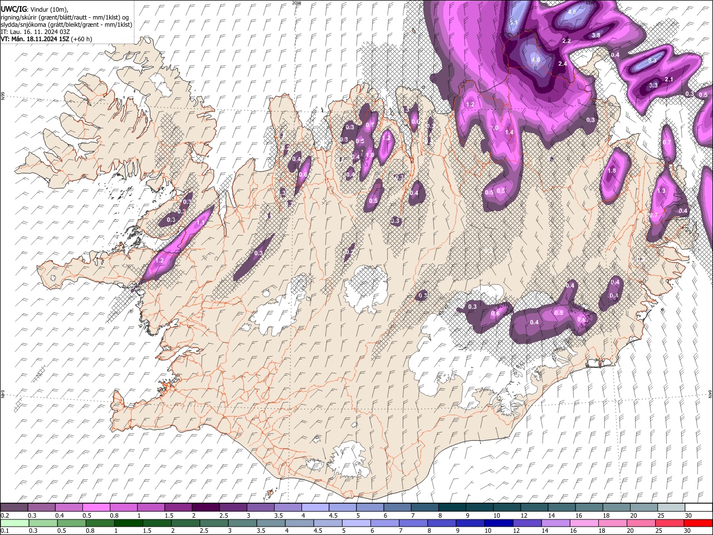This screenshot has width=713, height=535.
Task: Click the 0.4 label in the snow legend
Action: [x=60, y=515]
